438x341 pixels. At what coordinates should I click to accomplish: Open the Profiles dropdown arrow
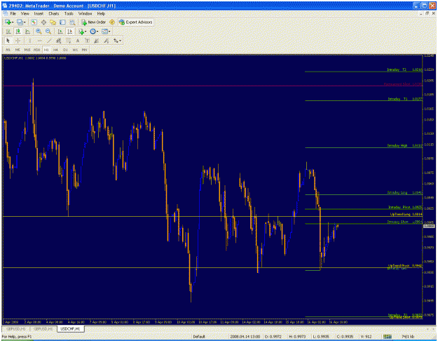tap(25, 22)
